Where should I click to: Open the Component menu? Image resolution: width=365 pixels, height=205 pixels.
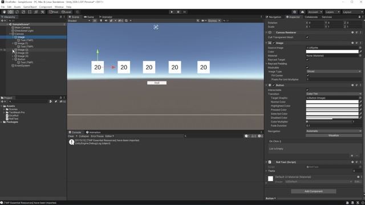pos(46,7)
